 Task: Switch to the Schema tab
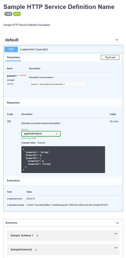pos(41,143)
